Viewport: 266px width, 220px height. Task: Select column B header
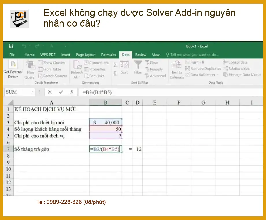[106, 102]
